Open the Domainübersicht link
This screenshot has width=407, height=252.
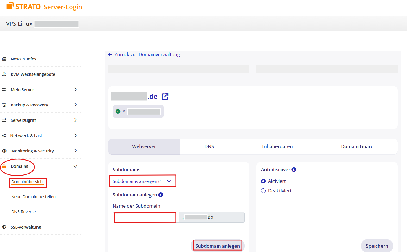coord(28,182)
